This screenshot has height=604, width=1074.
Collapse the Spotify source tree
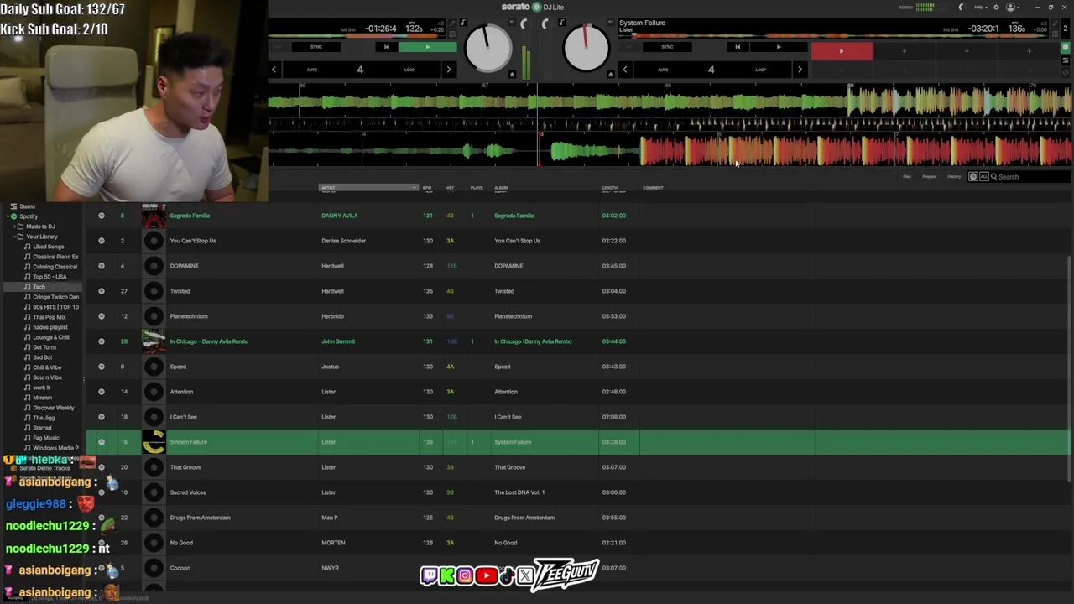pos(7,216)
